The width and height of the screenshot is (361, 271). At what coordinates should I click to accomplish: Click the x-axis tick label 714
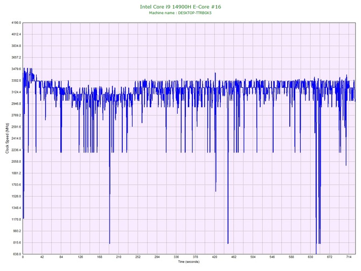[349, 257]
